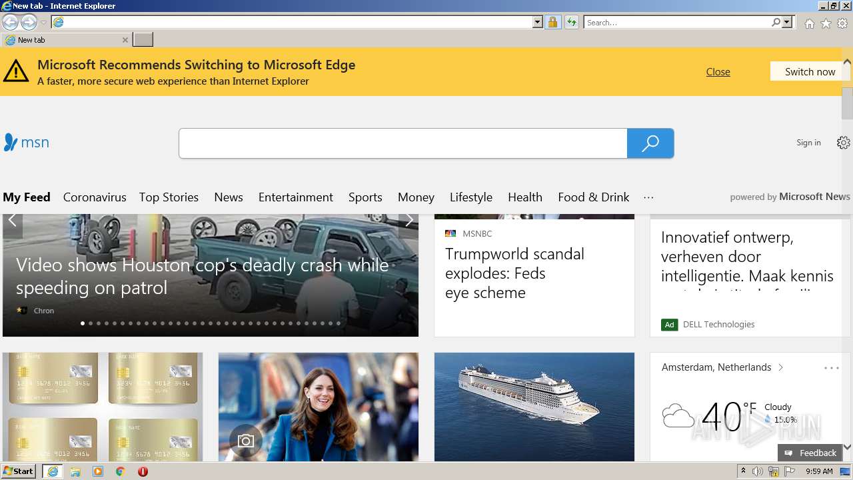Expand more categories with the ellipsis
The width and height of the screenshot is (853, 480).
(648, 197)
